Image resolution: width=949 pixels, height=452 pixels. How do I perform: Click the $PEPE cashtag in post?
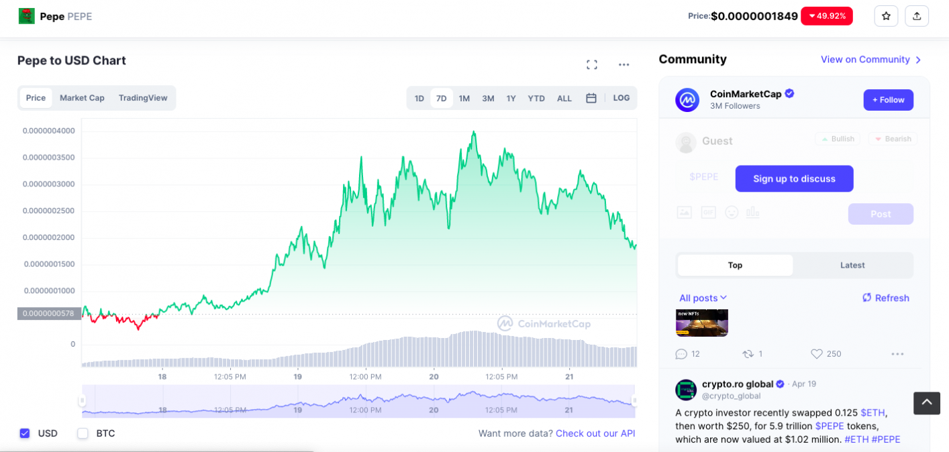831,426
